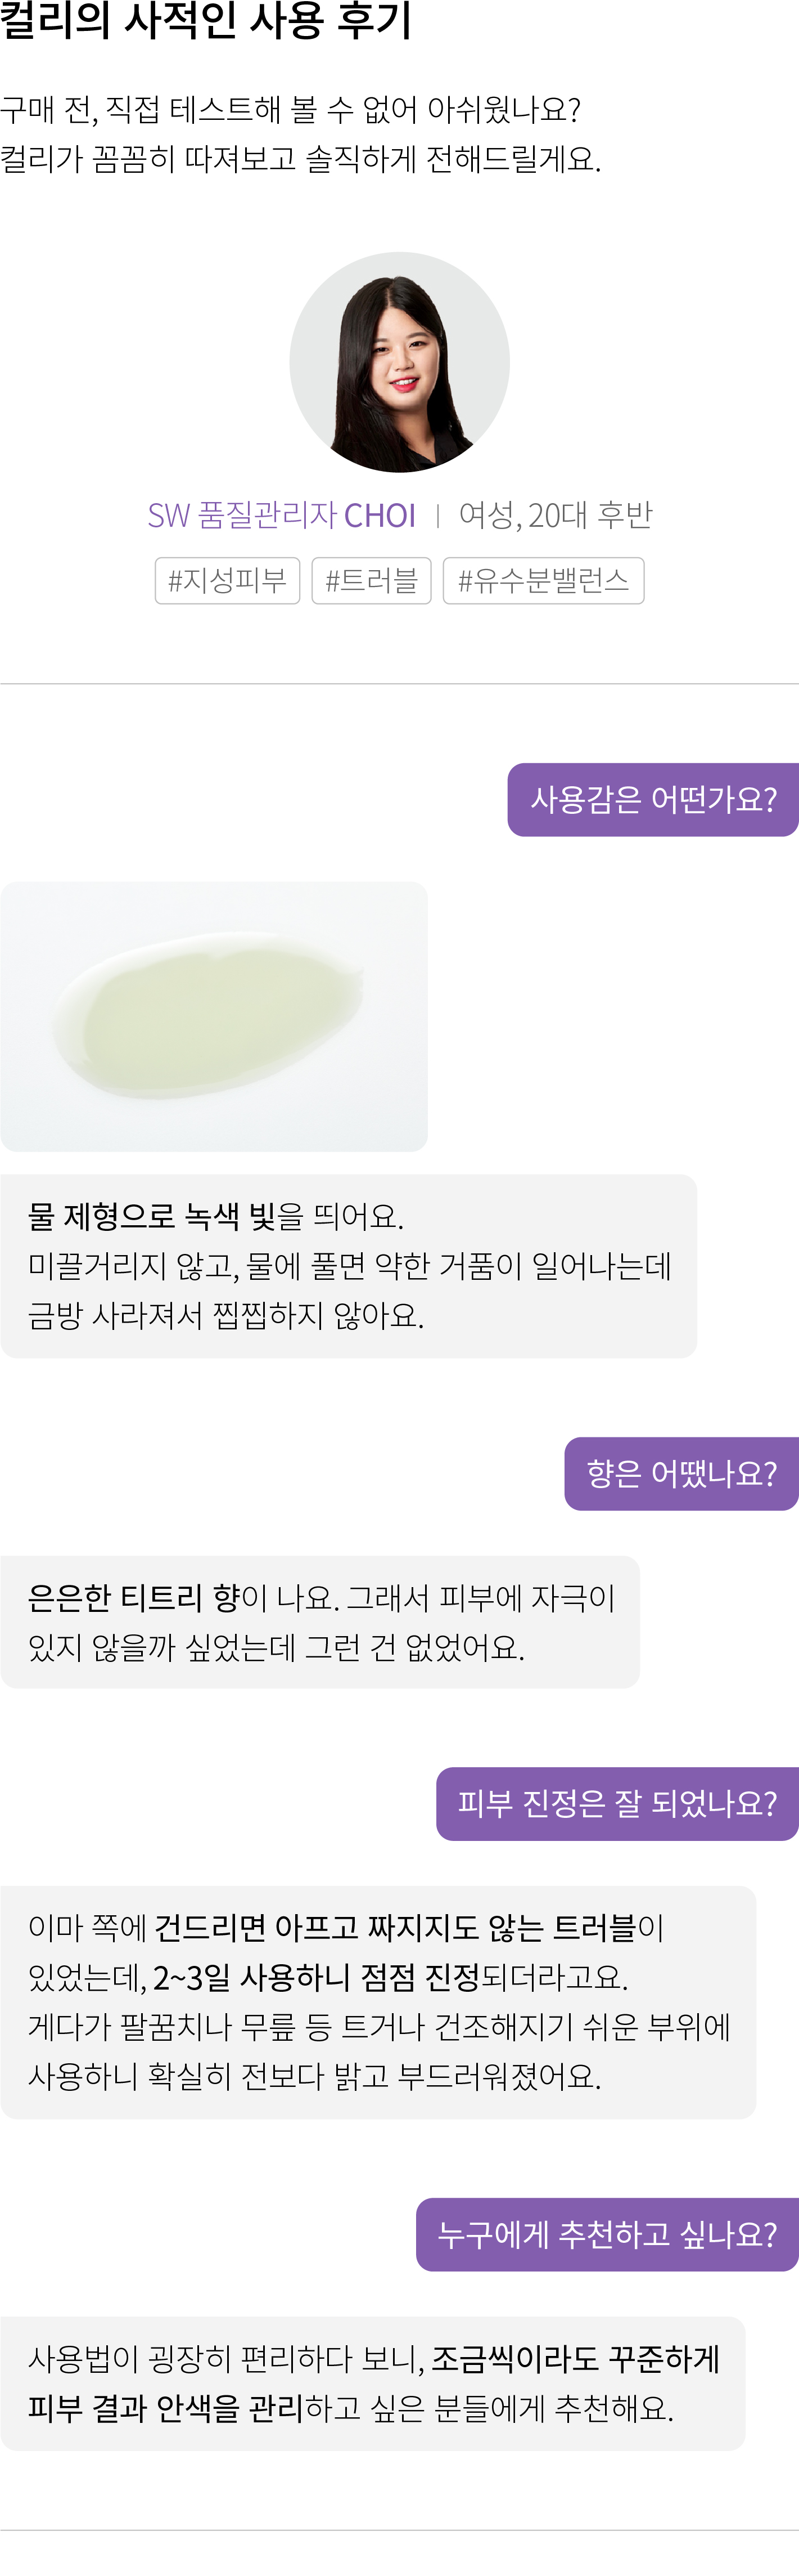Select the #트러블 hashtag tag

pos(372,580)
